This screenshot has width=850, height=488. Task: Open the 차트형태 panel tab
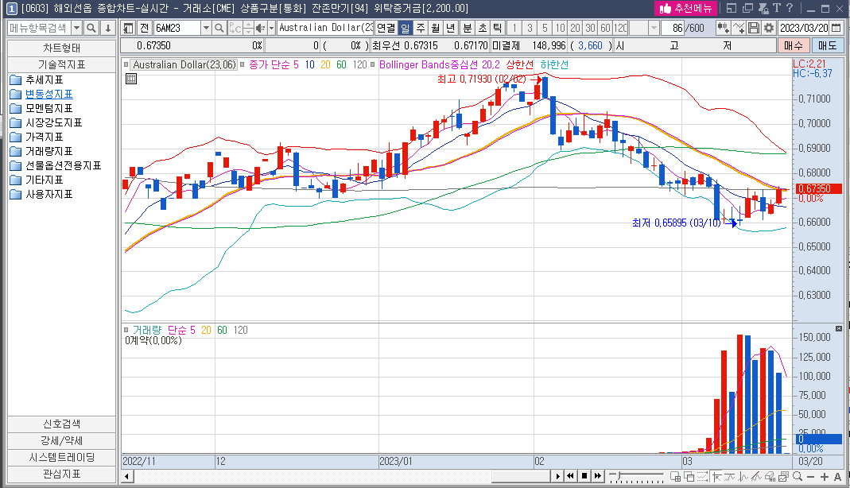point(61,47)
